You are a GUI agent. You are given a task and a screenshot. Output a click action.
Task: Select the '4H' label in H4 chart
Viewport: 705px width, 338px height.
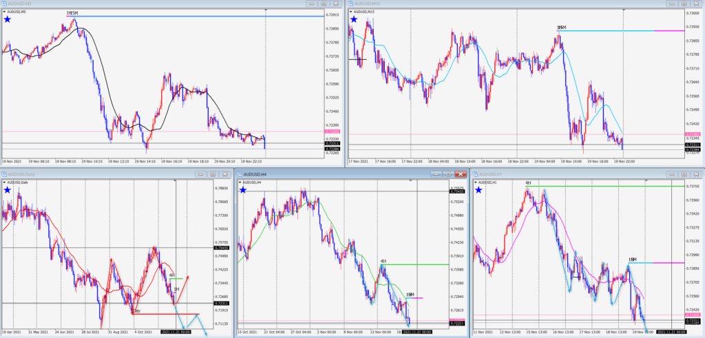tap(383, 261)
